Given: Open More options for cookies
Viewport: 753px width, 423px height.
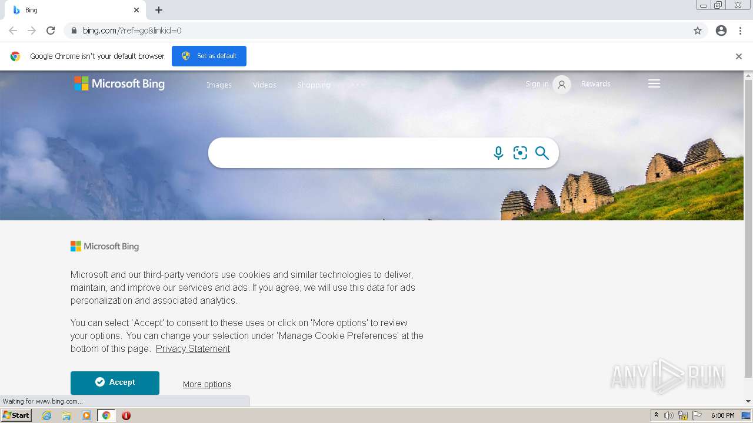Looking at the screenshot, I should [x=207, y=384].
